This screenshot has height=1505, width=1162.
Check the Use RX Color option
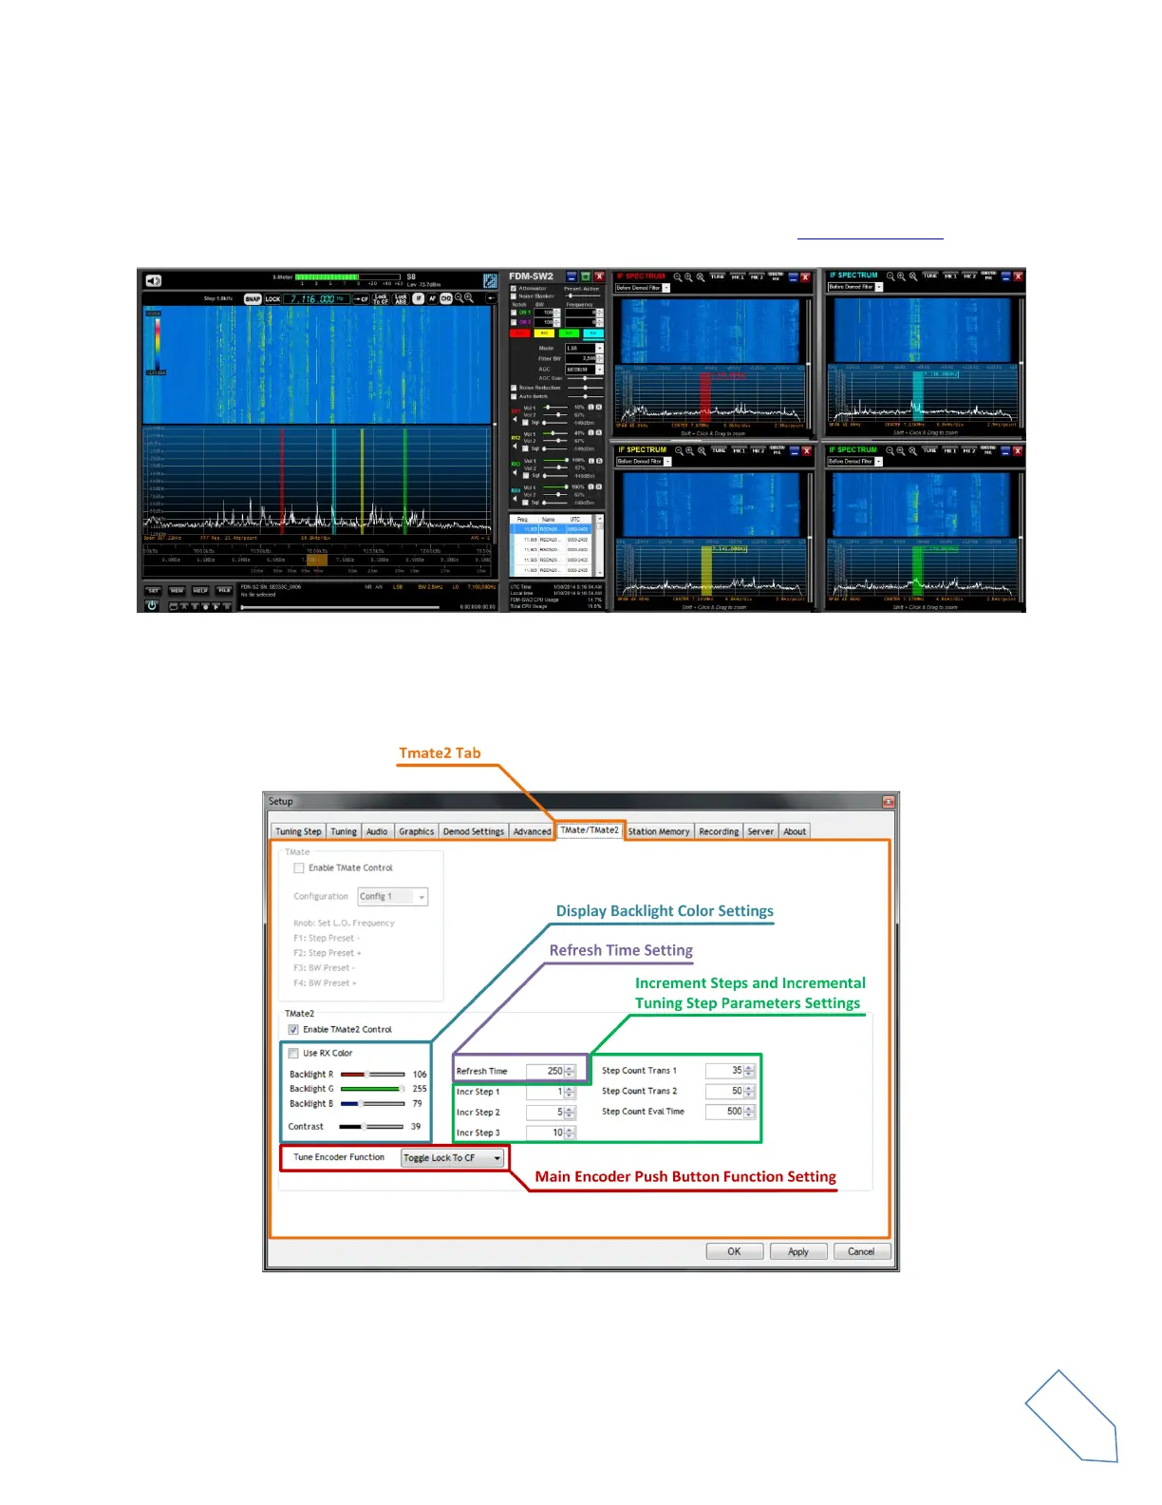(293, 1053)
